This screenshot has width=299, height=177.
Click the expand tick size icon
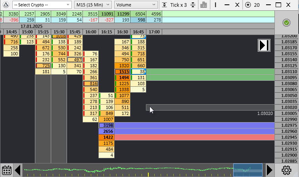(193, 5)
